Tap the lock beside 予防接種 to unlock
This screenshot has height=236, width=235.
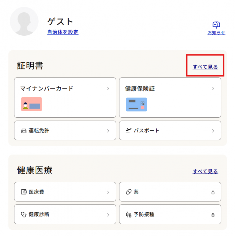point(213,214)
